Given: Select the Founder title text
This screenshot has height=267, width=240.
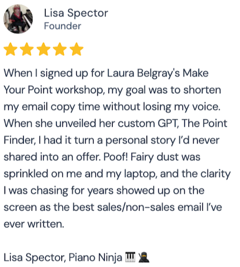Looking at the screenshot, I should point(62,26).
